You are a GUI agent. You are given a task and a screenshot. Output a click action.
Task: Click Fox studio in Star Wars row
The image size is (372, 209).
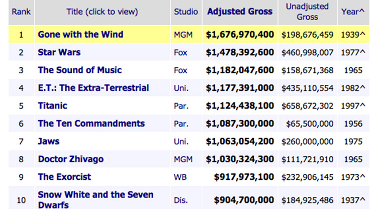[x=180, y=52]
